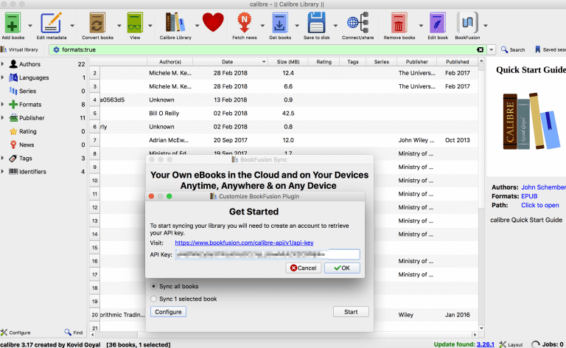Open the Fetch news dropdown arrow

point(262,25)
